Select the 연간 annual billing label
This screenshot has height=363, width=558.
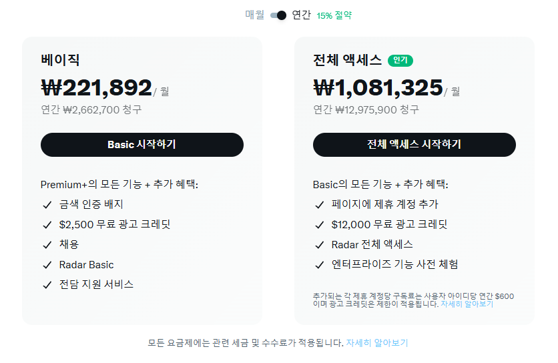click(x=301, y=15)
